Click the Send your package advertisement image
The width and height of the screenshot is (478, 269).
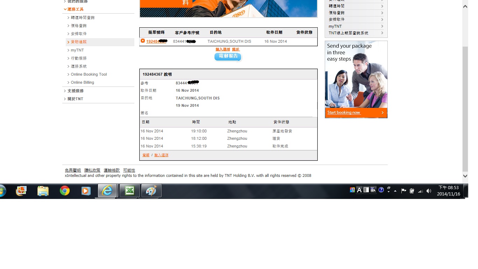(356, 80)
